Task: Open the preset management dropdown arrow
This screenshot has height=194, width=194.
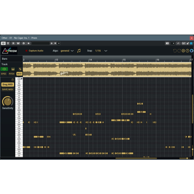Action: point(59,43)
